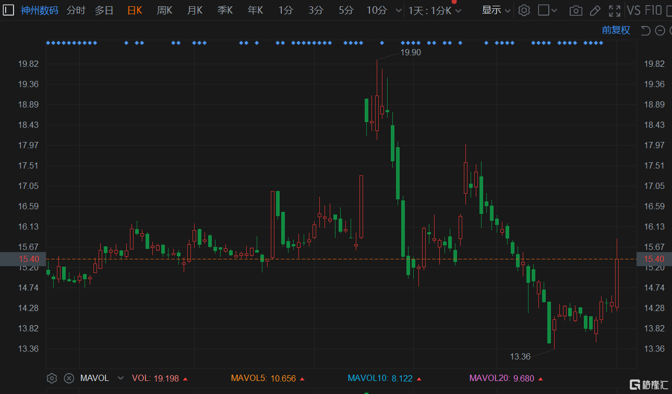Enter fullscreen chart mode
The height and width of the screenshot is (394, 672).
point(615,10)
